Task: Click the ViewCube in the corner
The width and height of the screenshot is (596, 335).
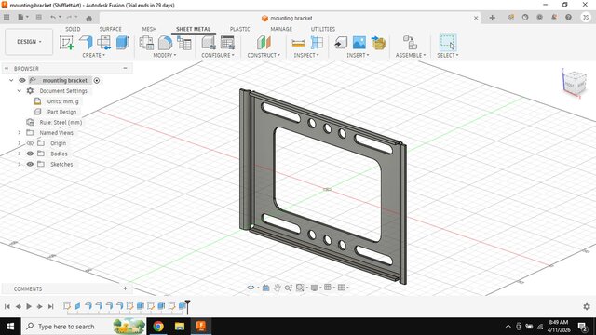Action: (x=574, y=84)
